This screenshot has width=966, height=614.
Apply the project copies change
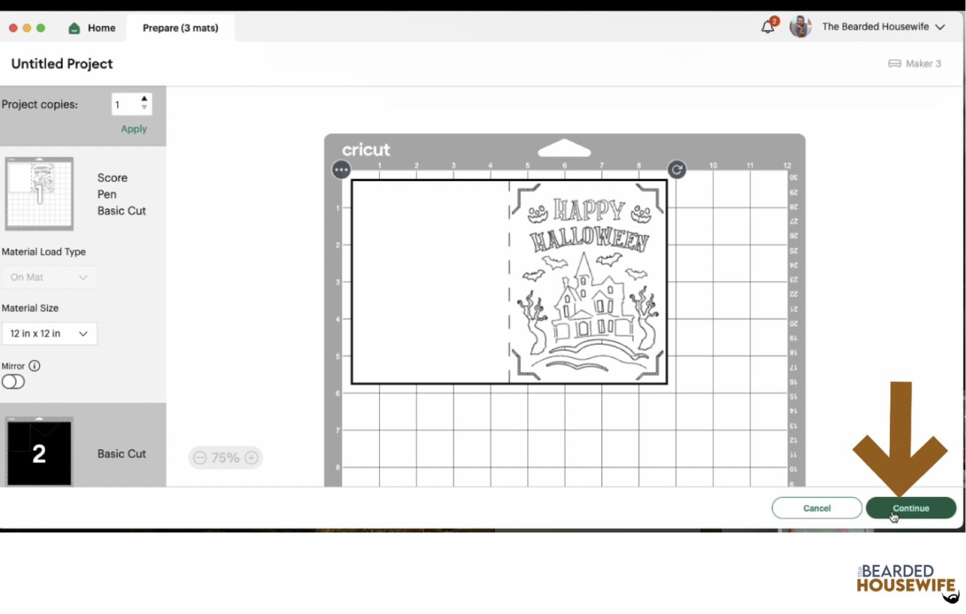tap(133, 128)
